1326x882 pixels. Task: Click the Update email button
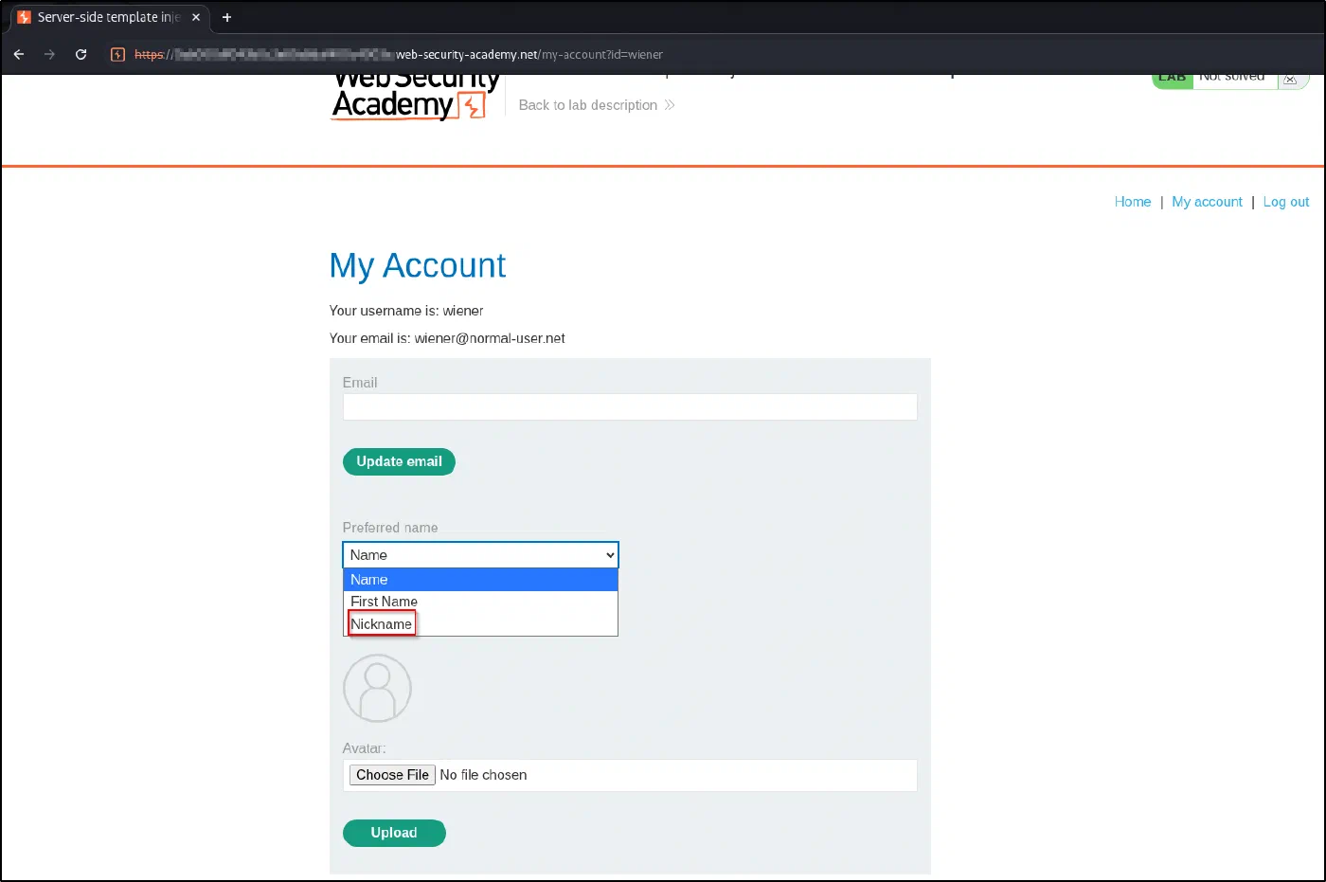[x=399, y=461]
